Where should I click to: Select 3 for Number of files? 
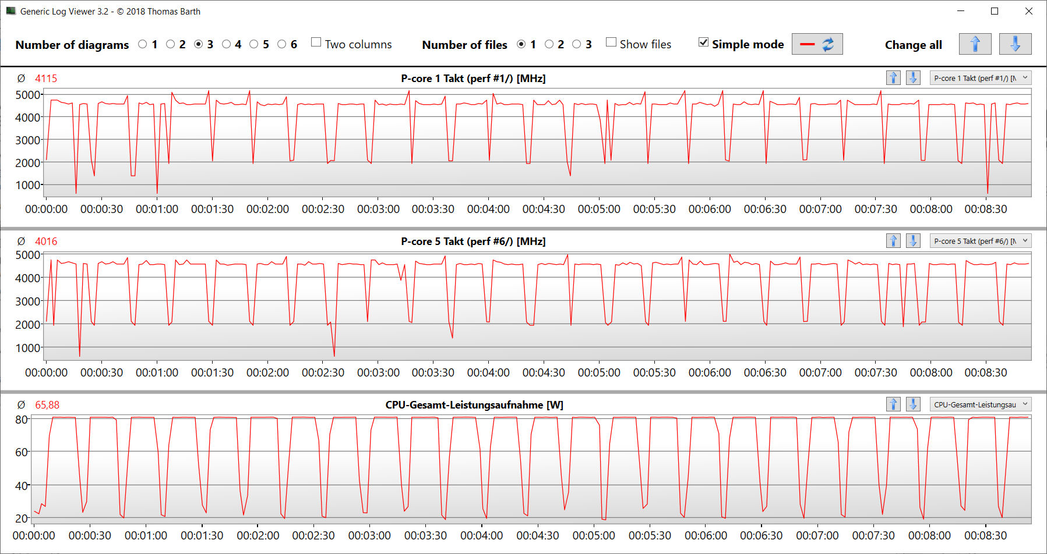coord(577,44)
